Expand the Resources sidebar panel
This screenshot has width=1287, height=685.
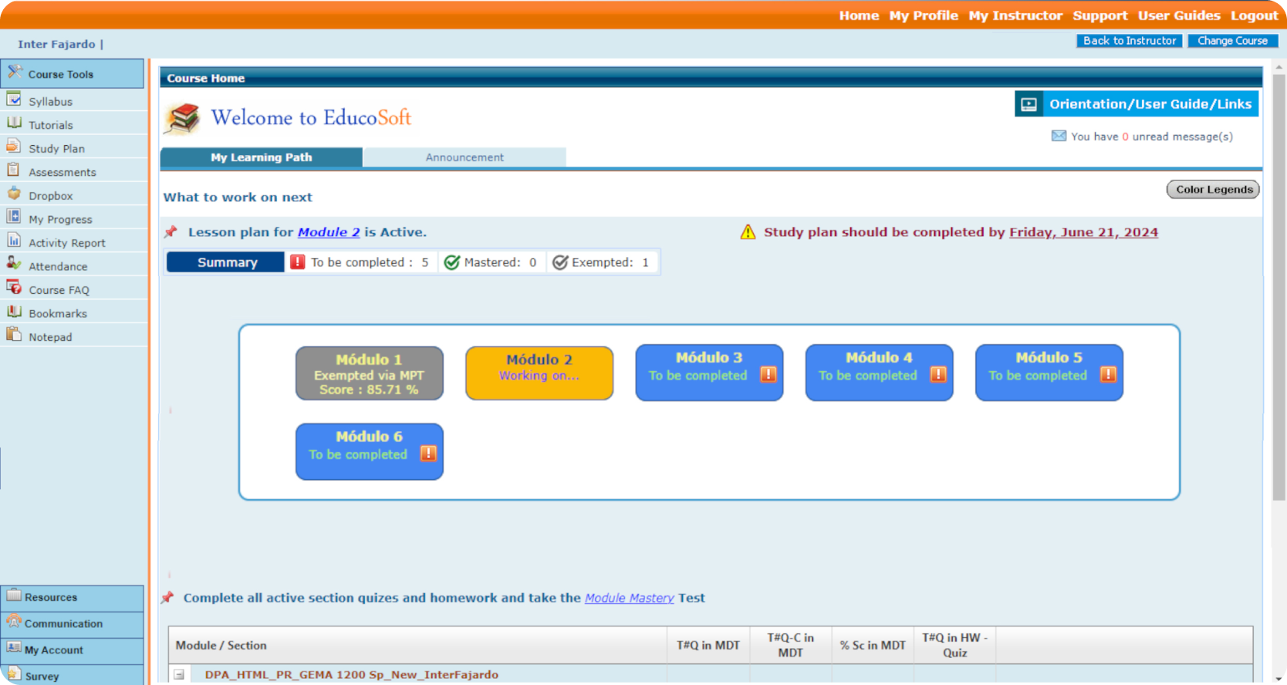pos(72,598)
